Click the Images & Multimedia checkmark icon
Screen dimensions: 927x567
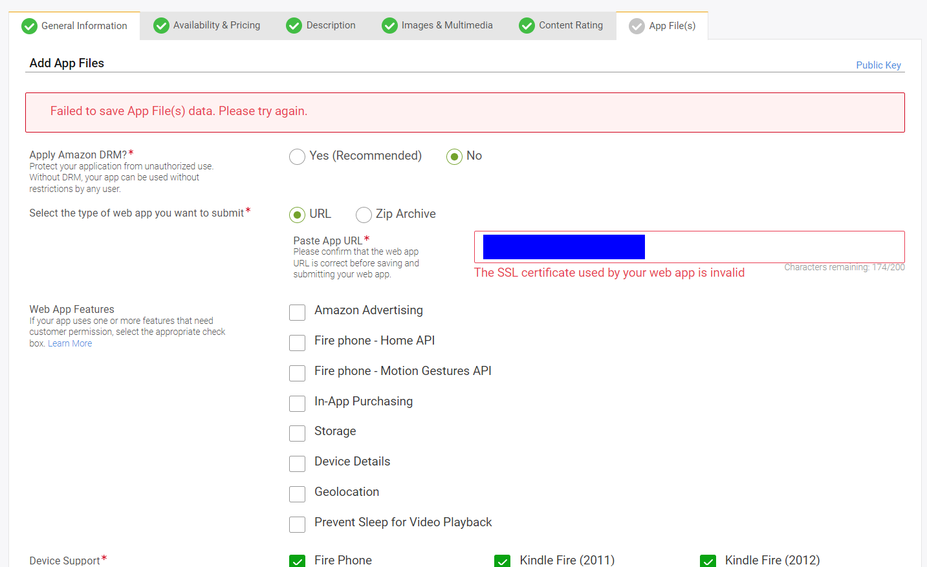(x=389, y=25)
